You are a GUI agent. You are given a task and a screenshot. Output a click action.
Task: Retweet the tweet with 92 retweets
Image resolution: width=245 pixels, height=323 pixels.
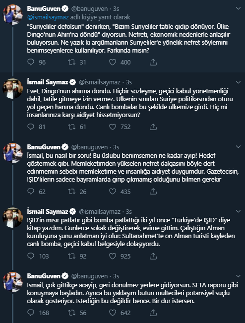point(71,256)
